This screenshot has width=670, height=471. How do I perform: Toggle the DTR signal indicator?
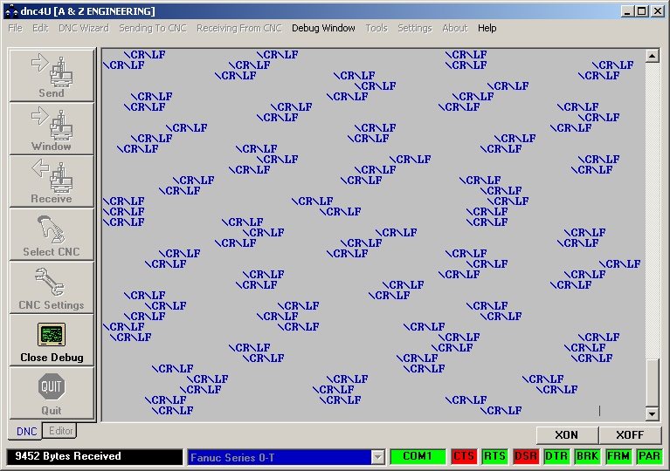tap(556, 456)
